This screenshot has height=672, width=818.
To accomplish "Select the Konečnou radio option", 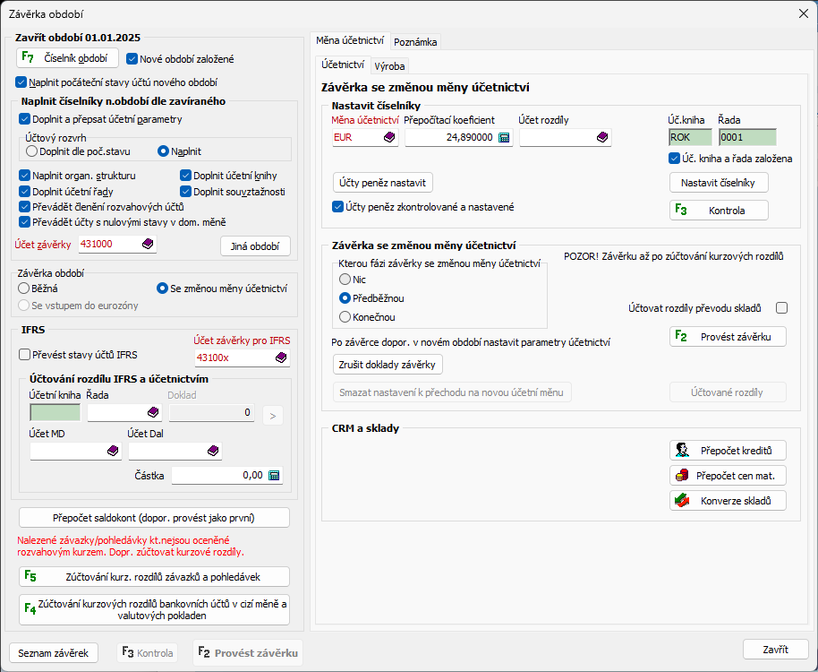I will coord(345,316).
